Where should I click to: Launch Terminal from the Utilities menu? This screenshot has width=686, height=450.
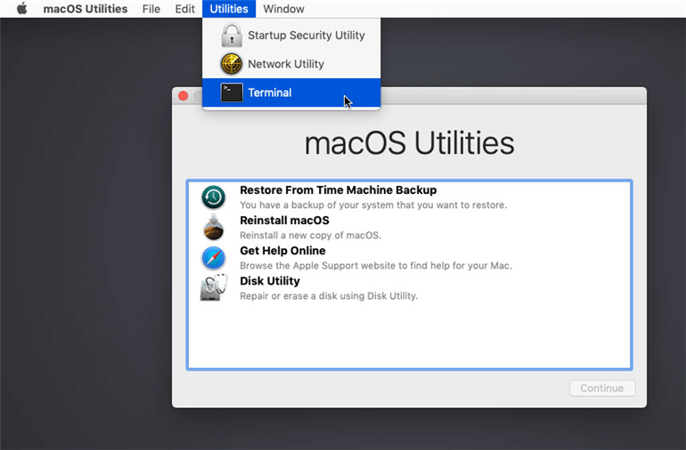point(291,92)
